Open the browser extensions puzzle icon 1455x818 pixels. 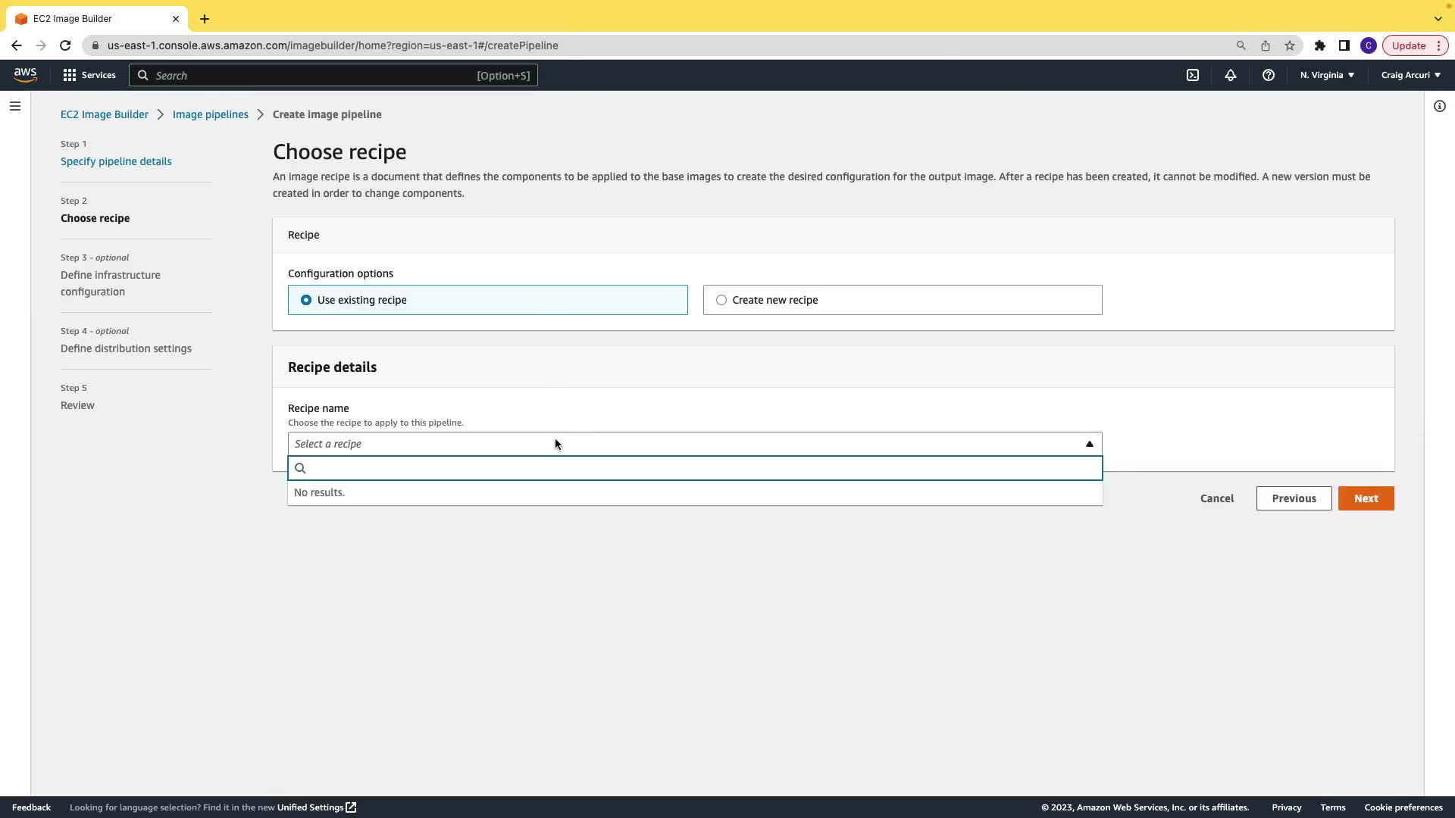[1320, 45]
